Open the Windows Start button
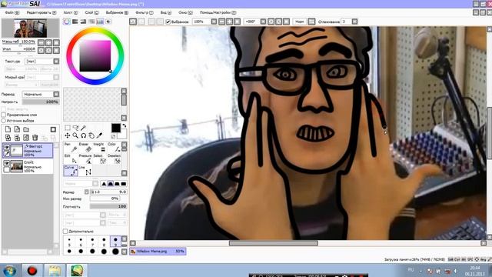The width and height of the screenshot is (492, 277). click(x=9, y=271)
